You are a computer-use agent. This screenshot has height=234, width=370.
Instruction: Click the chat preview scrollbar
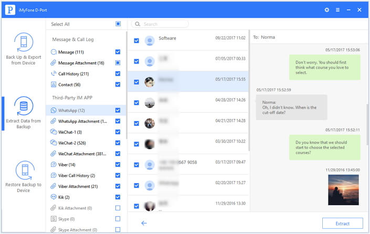[x=368, y=124]
